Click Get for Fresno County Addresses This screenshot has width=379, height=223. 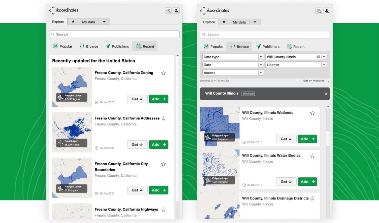137,145
